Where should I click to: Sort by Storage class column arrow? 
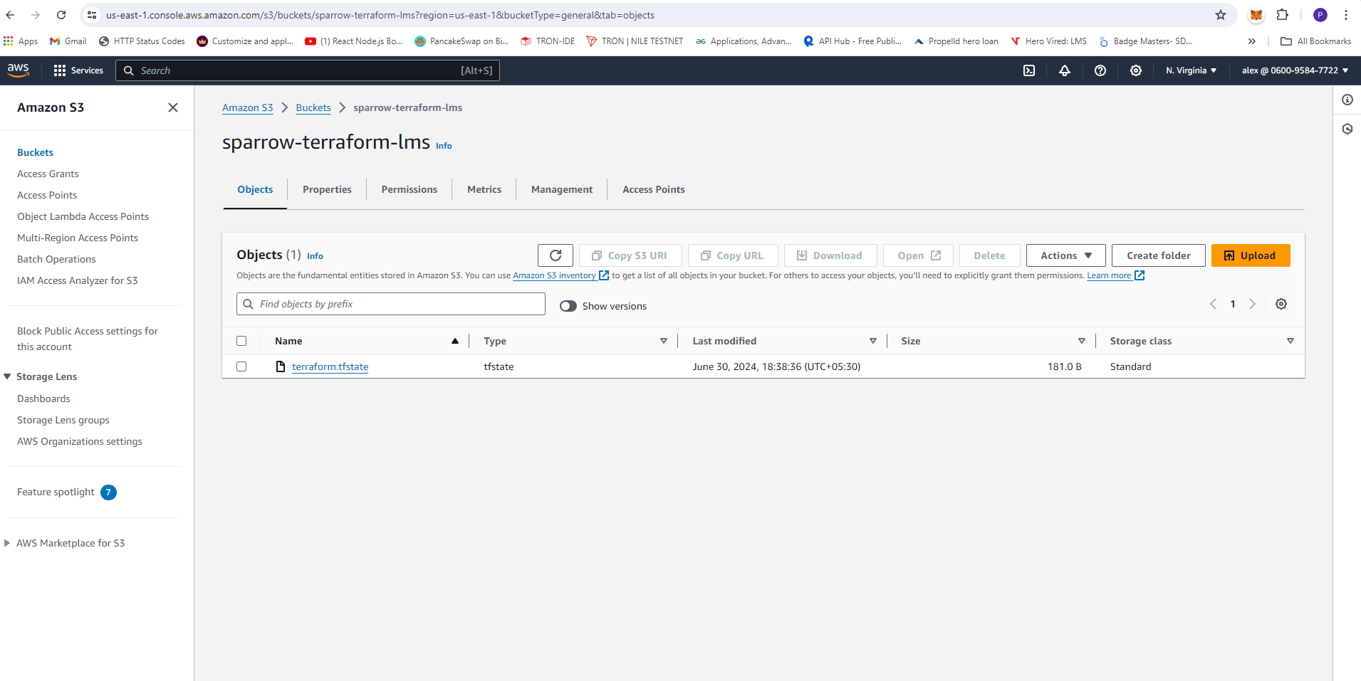1290,341
